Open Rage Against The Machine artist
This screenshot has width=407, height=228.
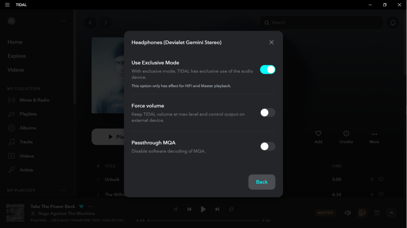pos(66,213)
